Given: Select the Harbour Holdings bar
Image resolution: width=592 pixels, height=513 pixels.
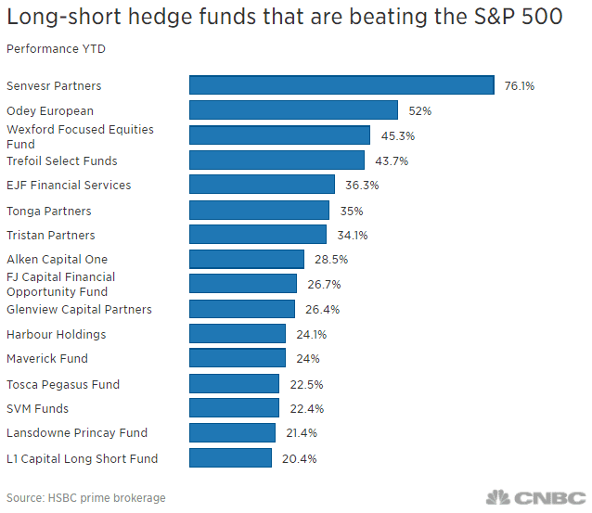Looking at the screenshot, I should (238, 334).
